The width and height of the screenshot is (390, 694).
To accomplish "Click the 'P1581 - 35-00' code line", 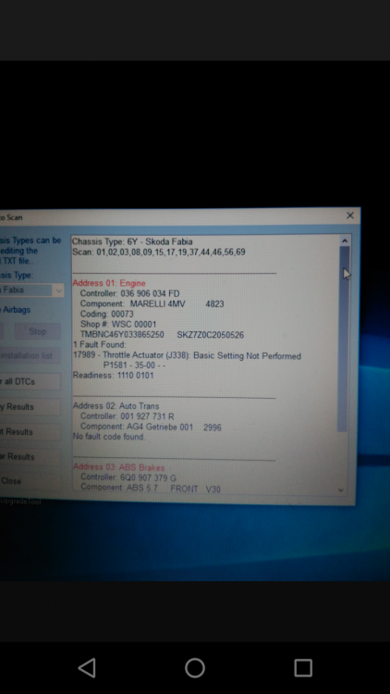I will (x=134, y=366).
